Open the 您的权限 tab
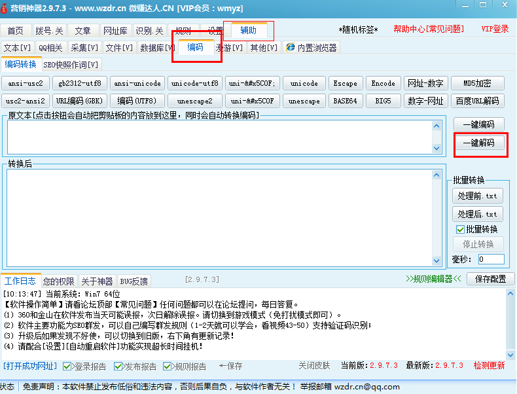Screen dimensions: 517x394 (59, 281)
